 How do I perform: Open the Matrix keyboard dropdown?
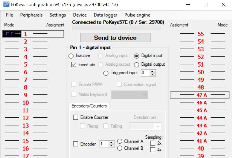pyautogui.click(x=130, y=94)
